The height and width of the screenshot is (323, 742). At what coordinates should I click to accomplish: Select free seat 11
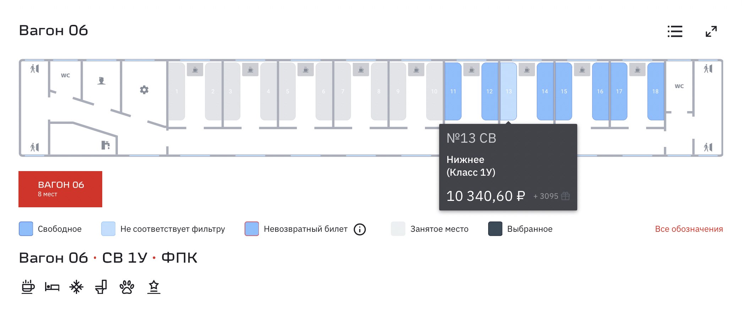coord(453,91)
